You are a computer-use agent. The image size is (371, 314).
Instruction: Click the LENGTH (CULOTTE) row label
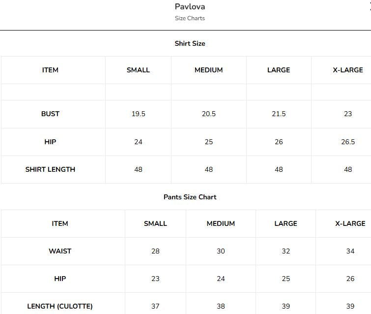point(60,306)
